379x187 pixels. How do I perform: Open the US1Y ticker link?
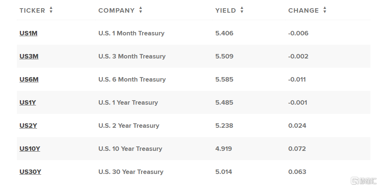(x=28, y=102)
